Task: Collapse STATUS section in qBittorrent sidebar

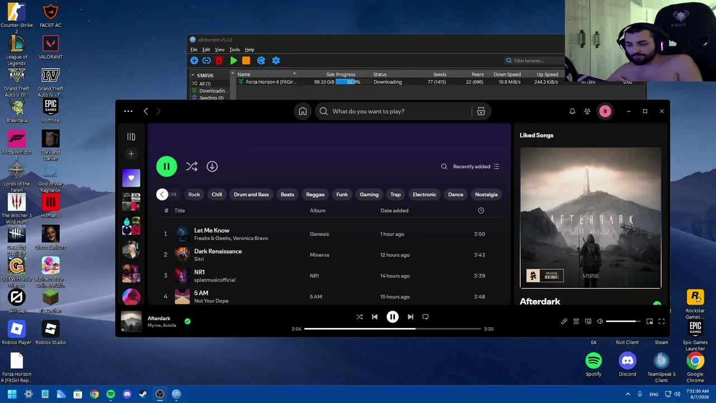Action: pos(194,75)
